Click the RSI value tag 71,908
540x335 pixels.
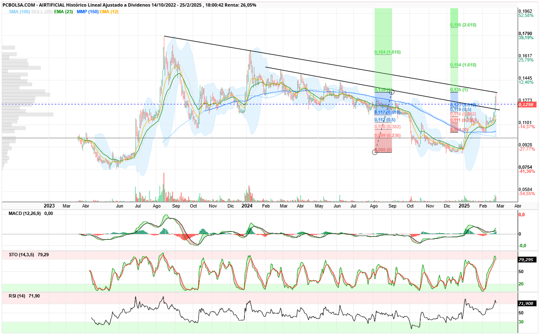[x=527, y=303]
